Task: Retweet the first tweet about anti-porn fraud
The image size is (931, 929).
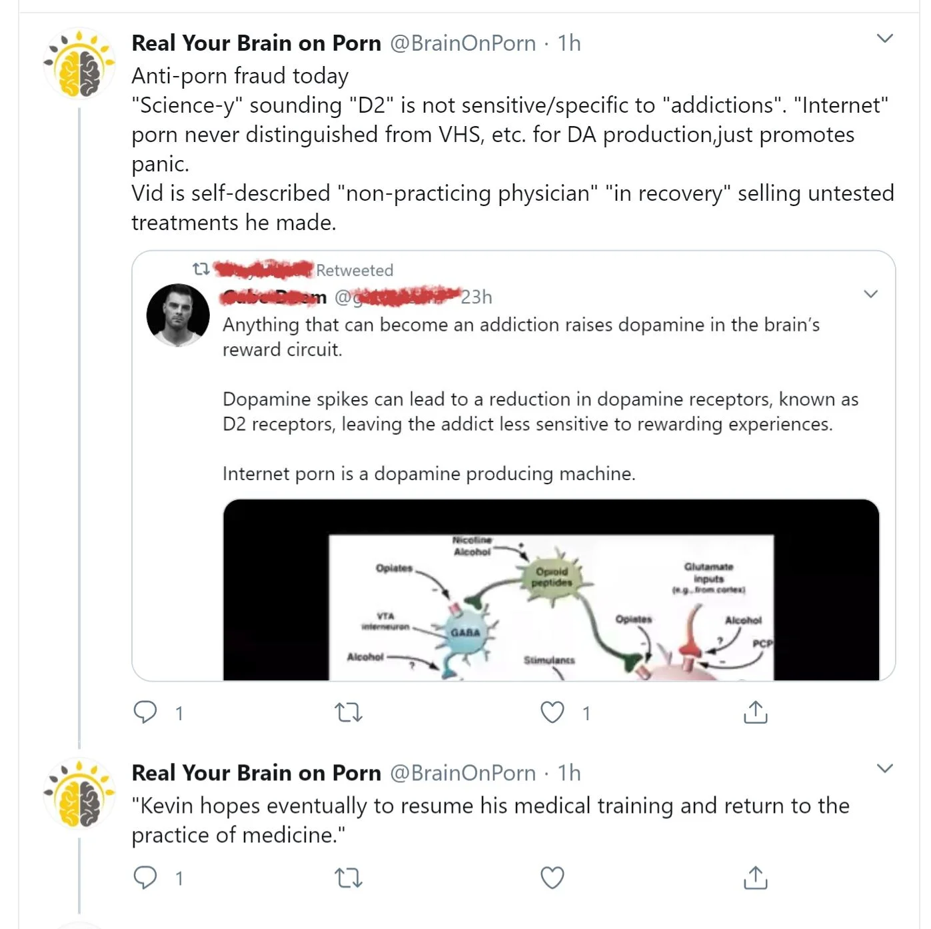Action: pyautogui.click(x=348, y=712)
